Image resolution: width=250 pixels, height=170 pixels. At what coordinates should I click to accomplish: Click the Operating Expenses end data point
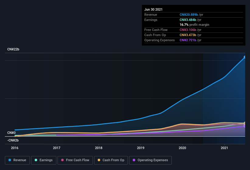(x=245, y=126)
